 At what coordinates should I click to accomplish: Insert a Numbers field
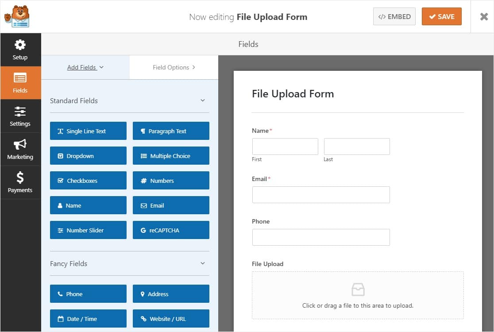(x=171, y=180)
